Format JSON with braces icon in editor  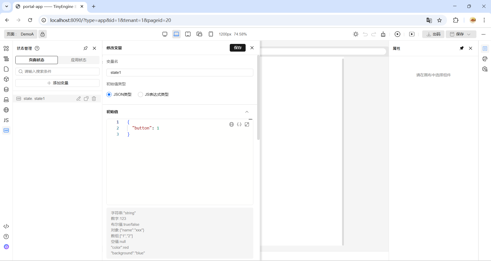(x=239, y=124)
